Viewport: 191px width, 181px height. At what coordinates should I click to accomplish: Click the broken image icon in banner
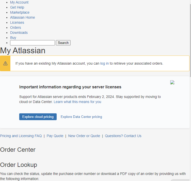coord(172,82)
